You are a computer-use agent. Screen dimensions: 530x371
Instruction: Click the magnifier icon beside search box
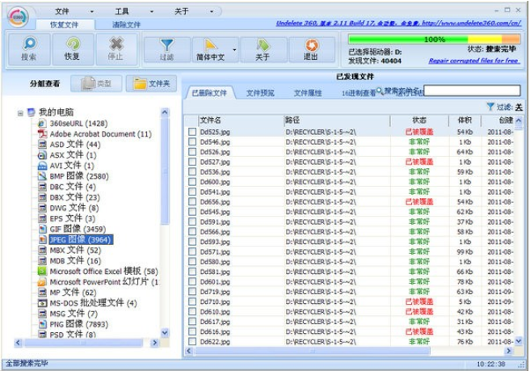pyautogui.click(x=380, y=91)
